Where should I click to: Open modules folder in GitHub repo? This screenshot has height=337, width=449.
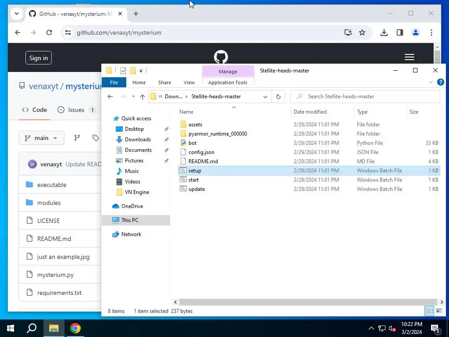(x=49, y=203)
